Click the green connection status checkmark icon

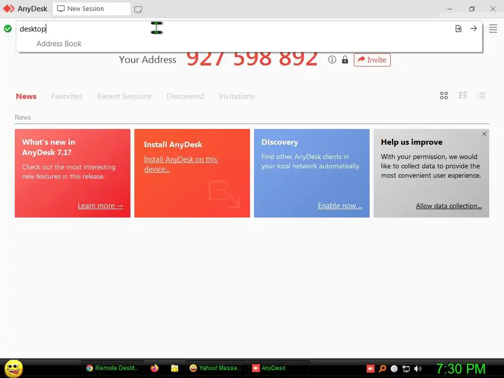[8, 29]
